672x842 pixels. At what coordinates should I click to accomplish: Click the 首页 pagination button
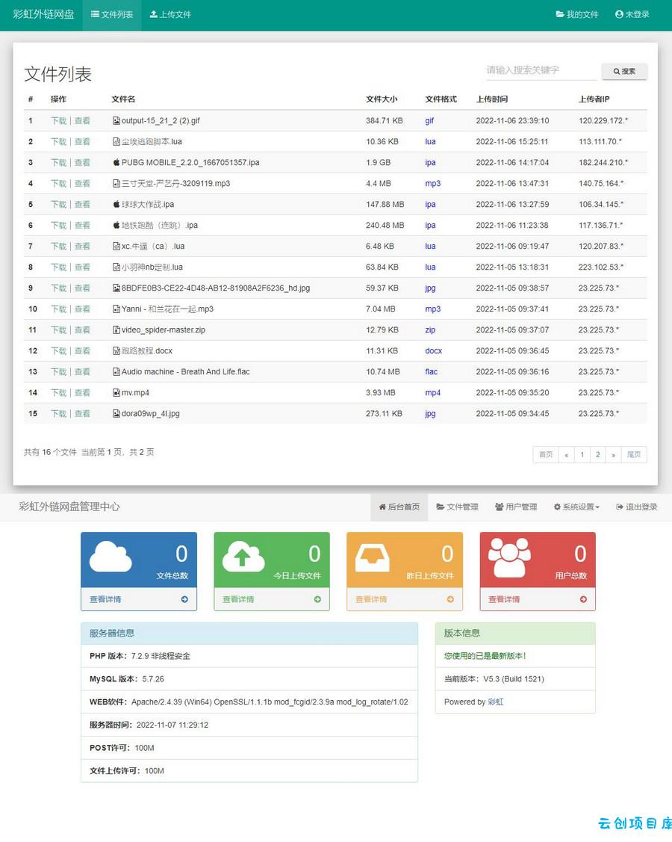(545, 455)
